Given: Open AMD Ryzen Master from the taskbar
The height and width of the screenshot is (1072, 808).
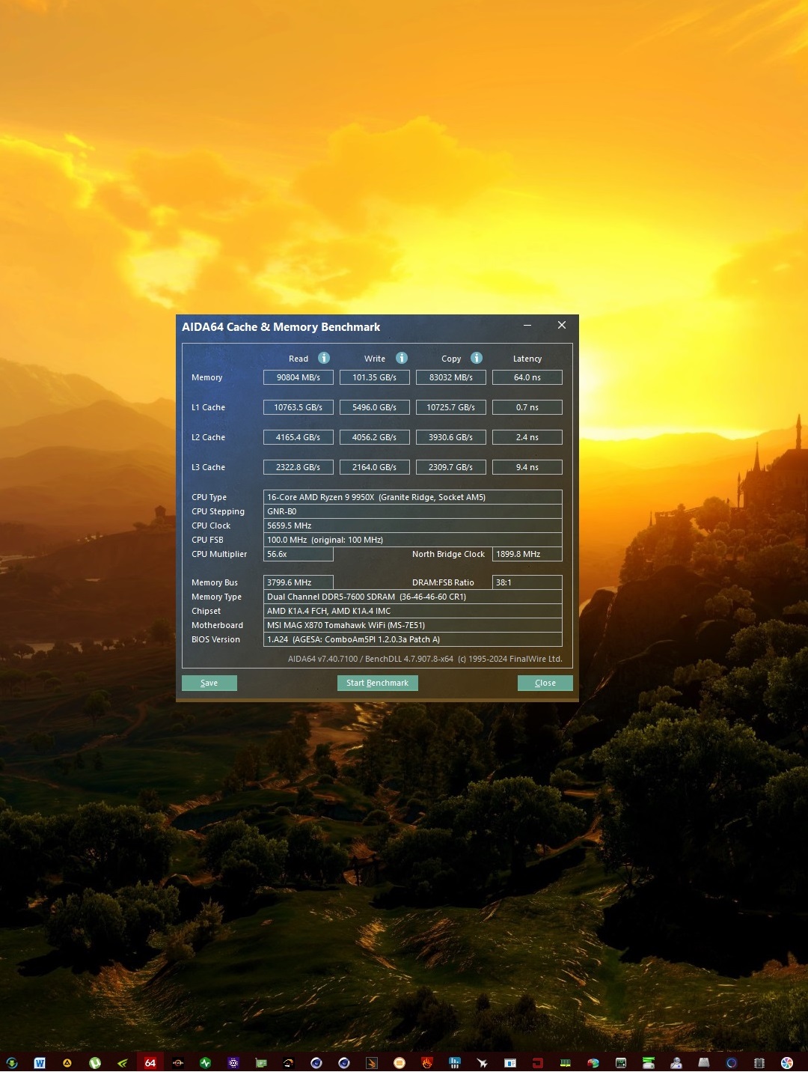Looking at the screenshot, I should tap(178, 1062).
